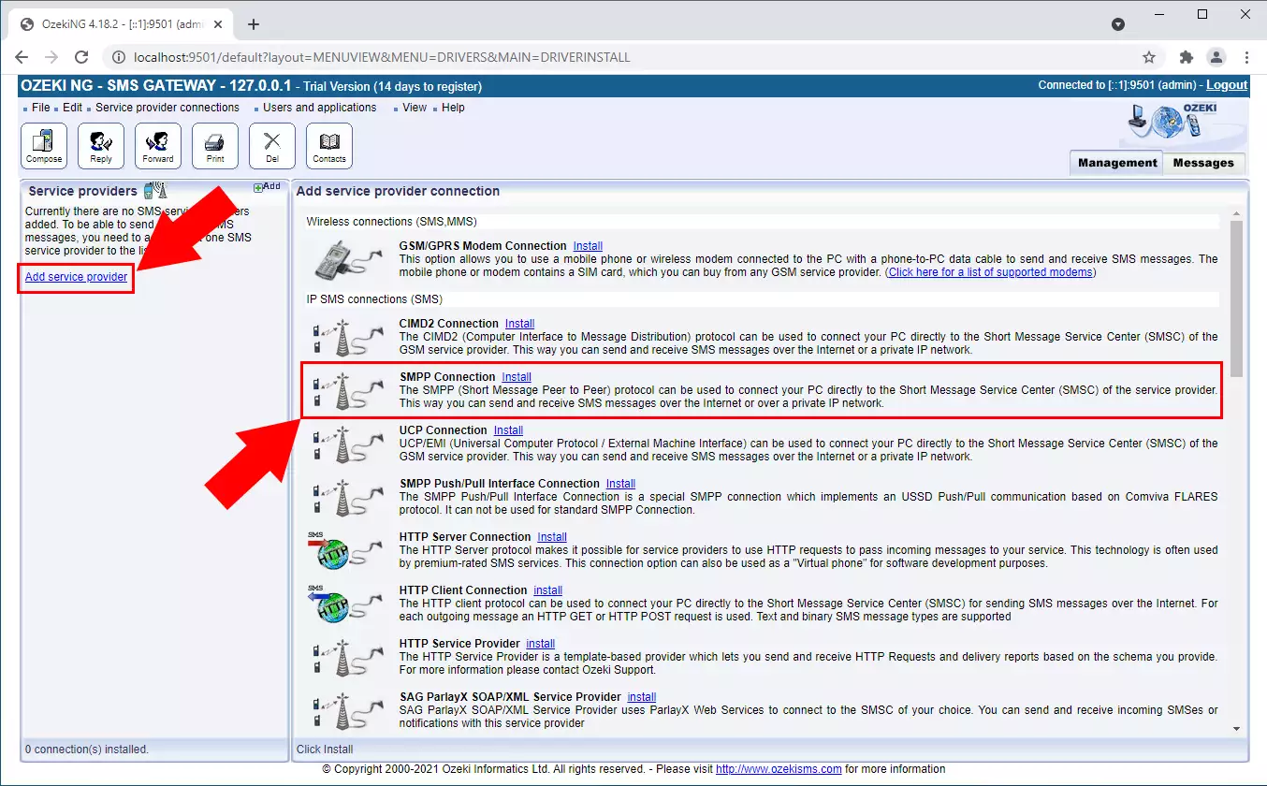Open list of supported modems link
The height and width of the screenshot is (786, 1267).
click(x=990, y=272)
